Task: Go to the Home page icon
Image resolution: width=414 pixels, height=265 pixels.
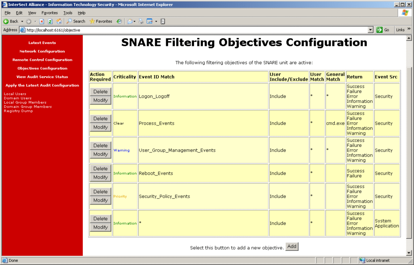Action: (59, 21)
